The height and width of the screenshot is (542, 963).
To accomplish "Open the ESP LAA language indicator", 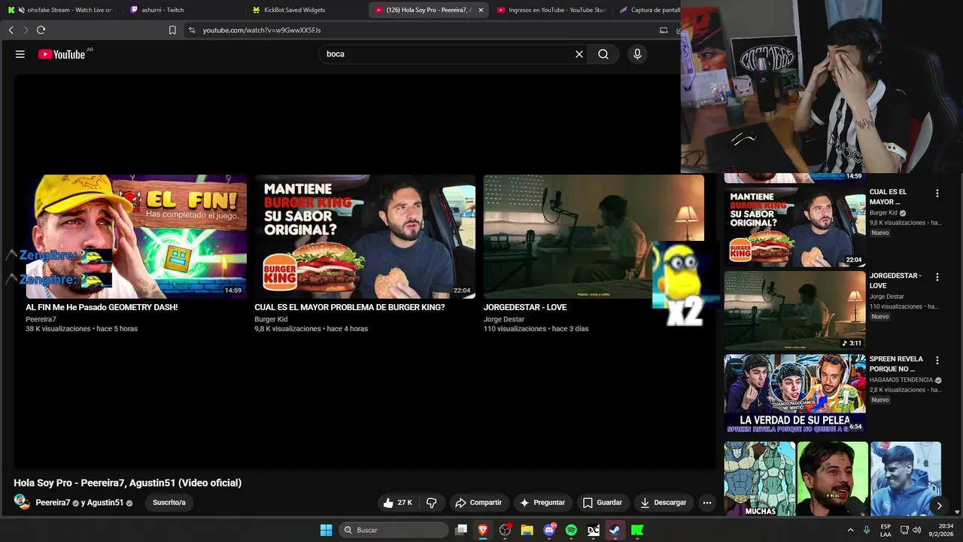I will click(x=886, y=530).
